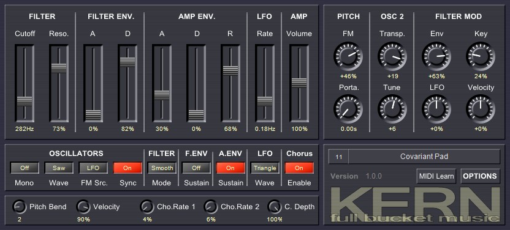Change FM Src. from LFO
This screenshot has width=510, height=230.
(93, 168)
